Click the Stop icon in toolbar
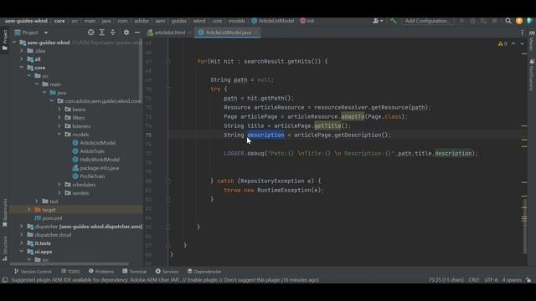 pos(495,21)
